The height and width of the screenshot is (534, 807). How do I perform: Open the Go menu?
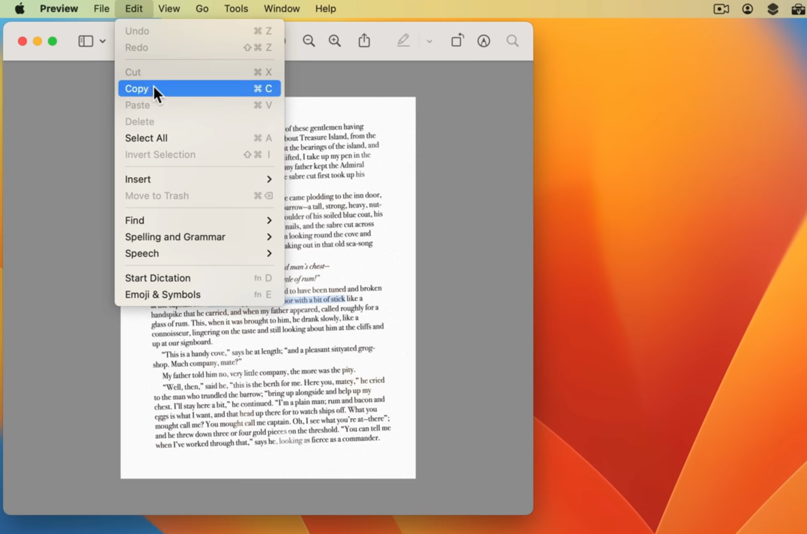pos(202,8)
